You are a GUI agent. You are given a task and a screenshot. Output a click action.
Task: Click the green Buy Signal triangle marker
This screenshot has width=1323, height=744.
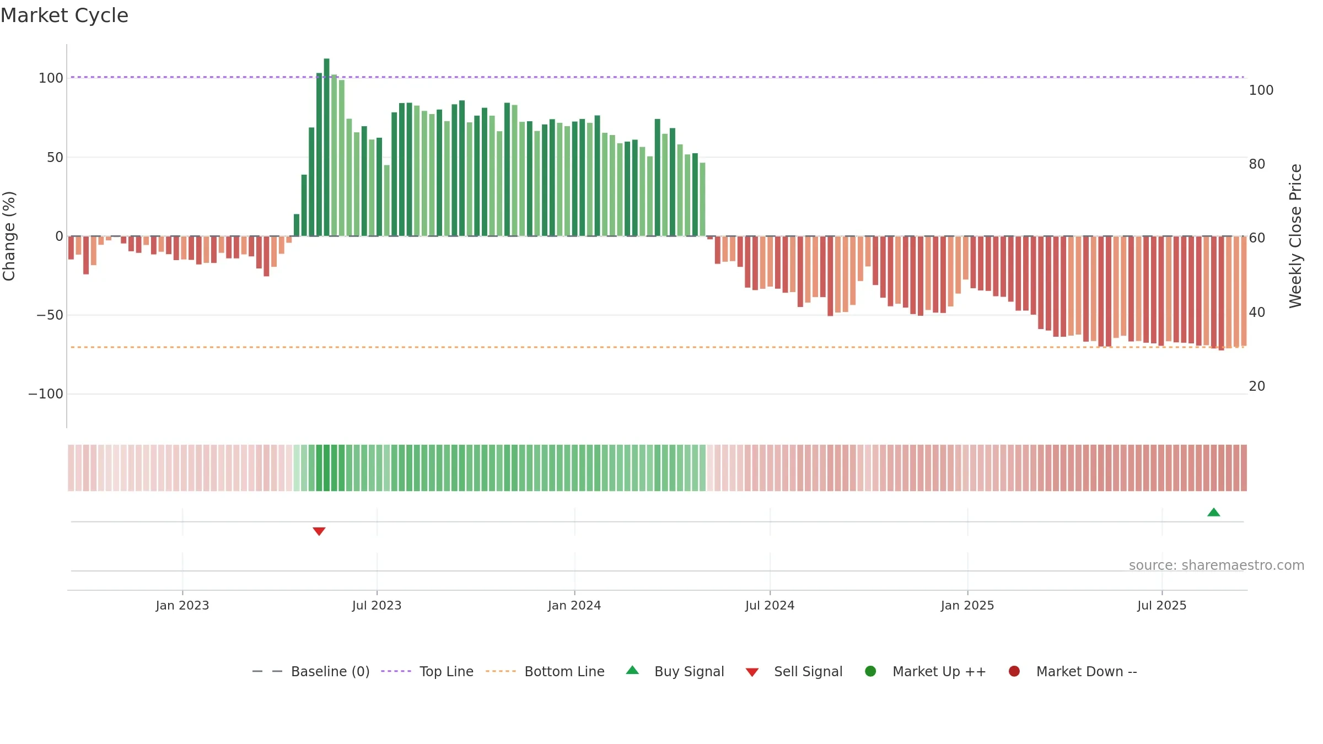pos(1214,513)
